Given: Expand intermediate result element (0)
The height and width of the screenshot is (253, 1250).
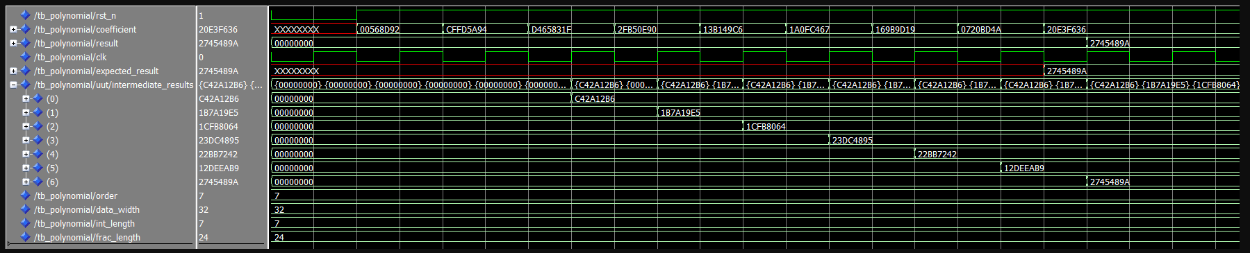Looking at the screenshot, I should [x=26, y=98].
